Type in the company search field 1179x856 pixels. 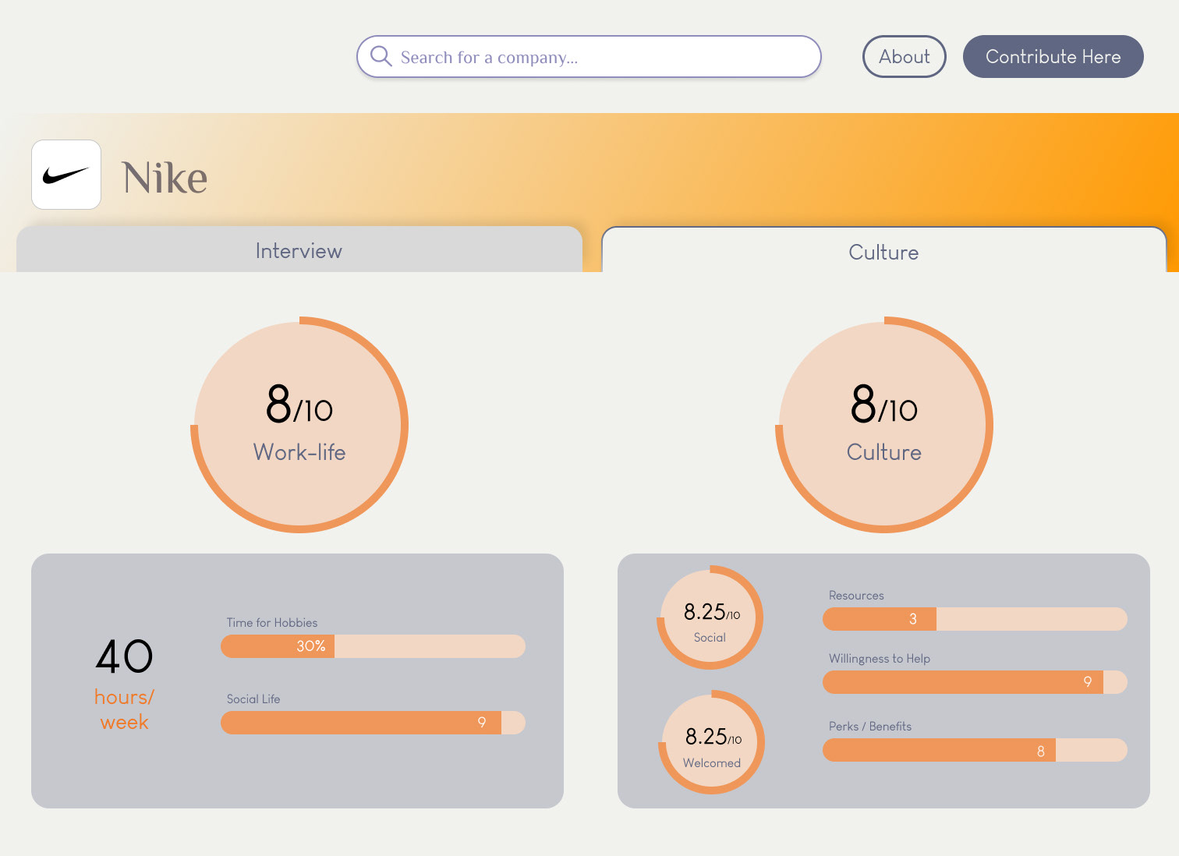click(x=600, y=57)
